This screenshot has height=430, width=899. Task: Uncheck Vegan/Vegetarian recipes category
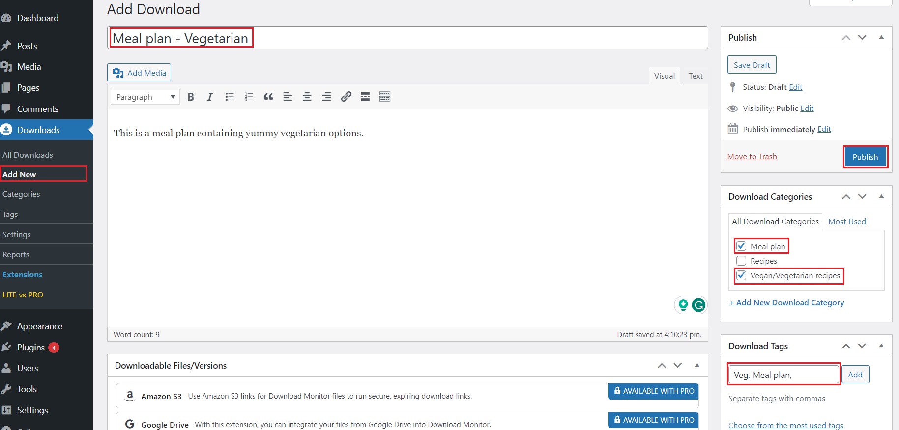coord(742,276)
